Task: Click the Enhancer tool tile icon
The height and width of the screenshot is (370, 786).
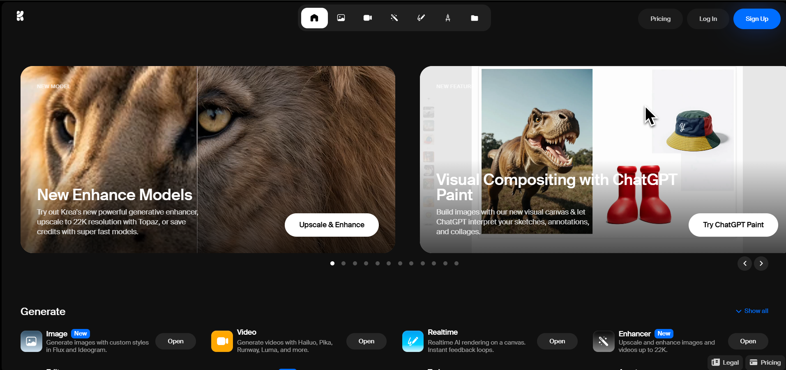Action: (x=604, y=341)
